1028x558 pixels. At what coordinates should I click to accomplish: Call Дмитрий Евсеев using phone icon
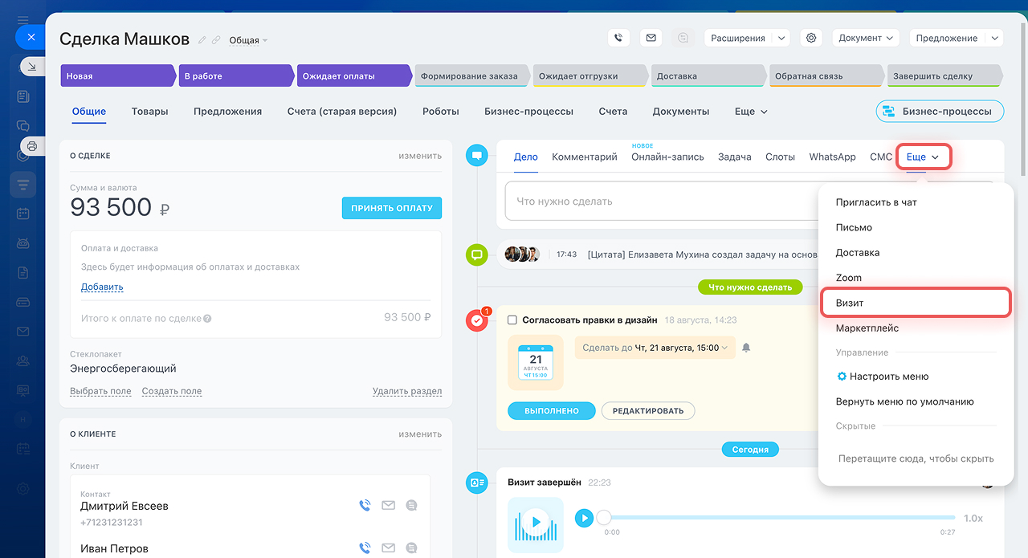365,505
